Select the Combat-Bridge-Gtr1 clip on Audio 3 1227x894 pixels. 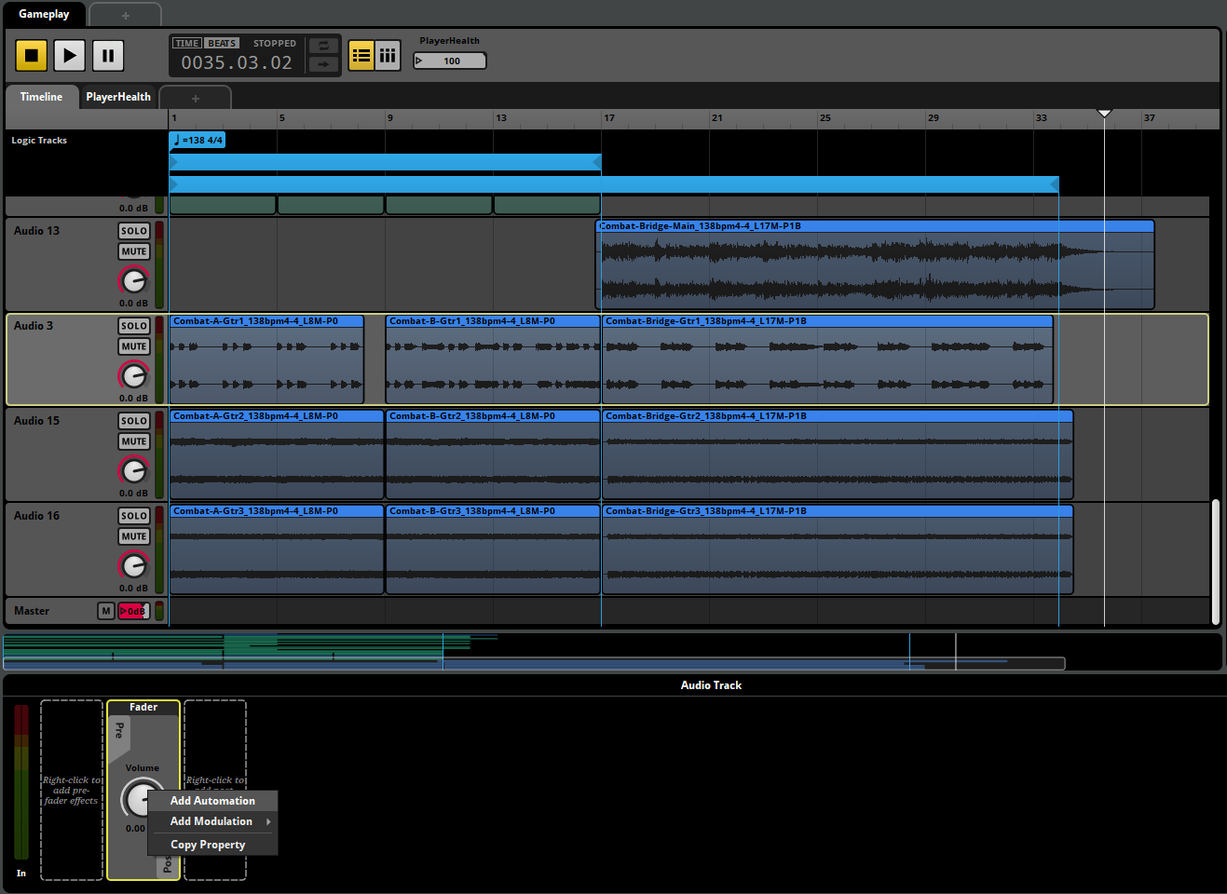click(x=827, y=359)
